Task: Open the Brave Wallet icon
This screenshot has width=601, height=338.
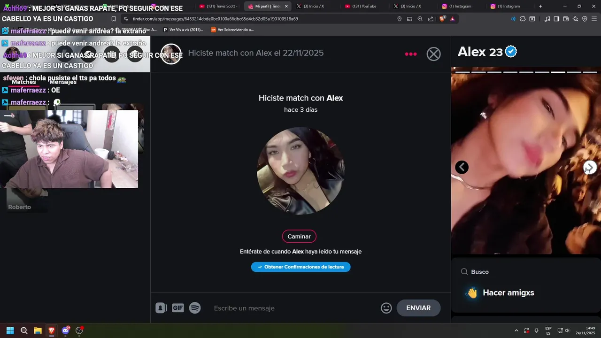Action: point(566,19)
